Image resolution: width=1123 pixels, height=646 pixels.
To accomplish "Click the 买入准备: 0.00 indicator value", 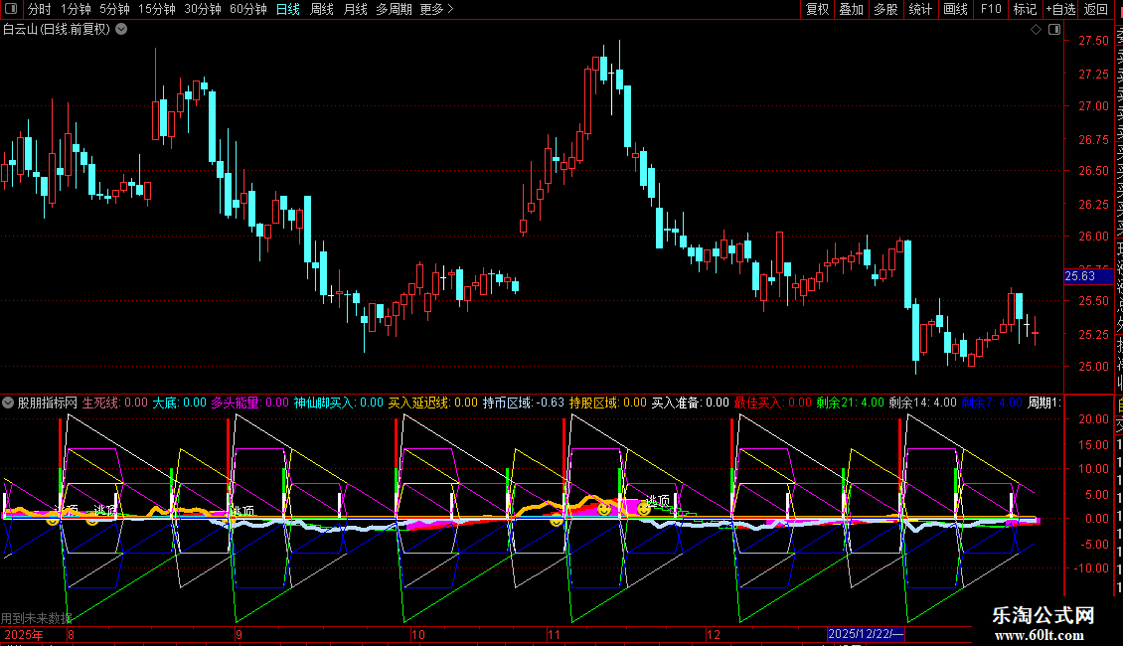I will click(691, 404).
